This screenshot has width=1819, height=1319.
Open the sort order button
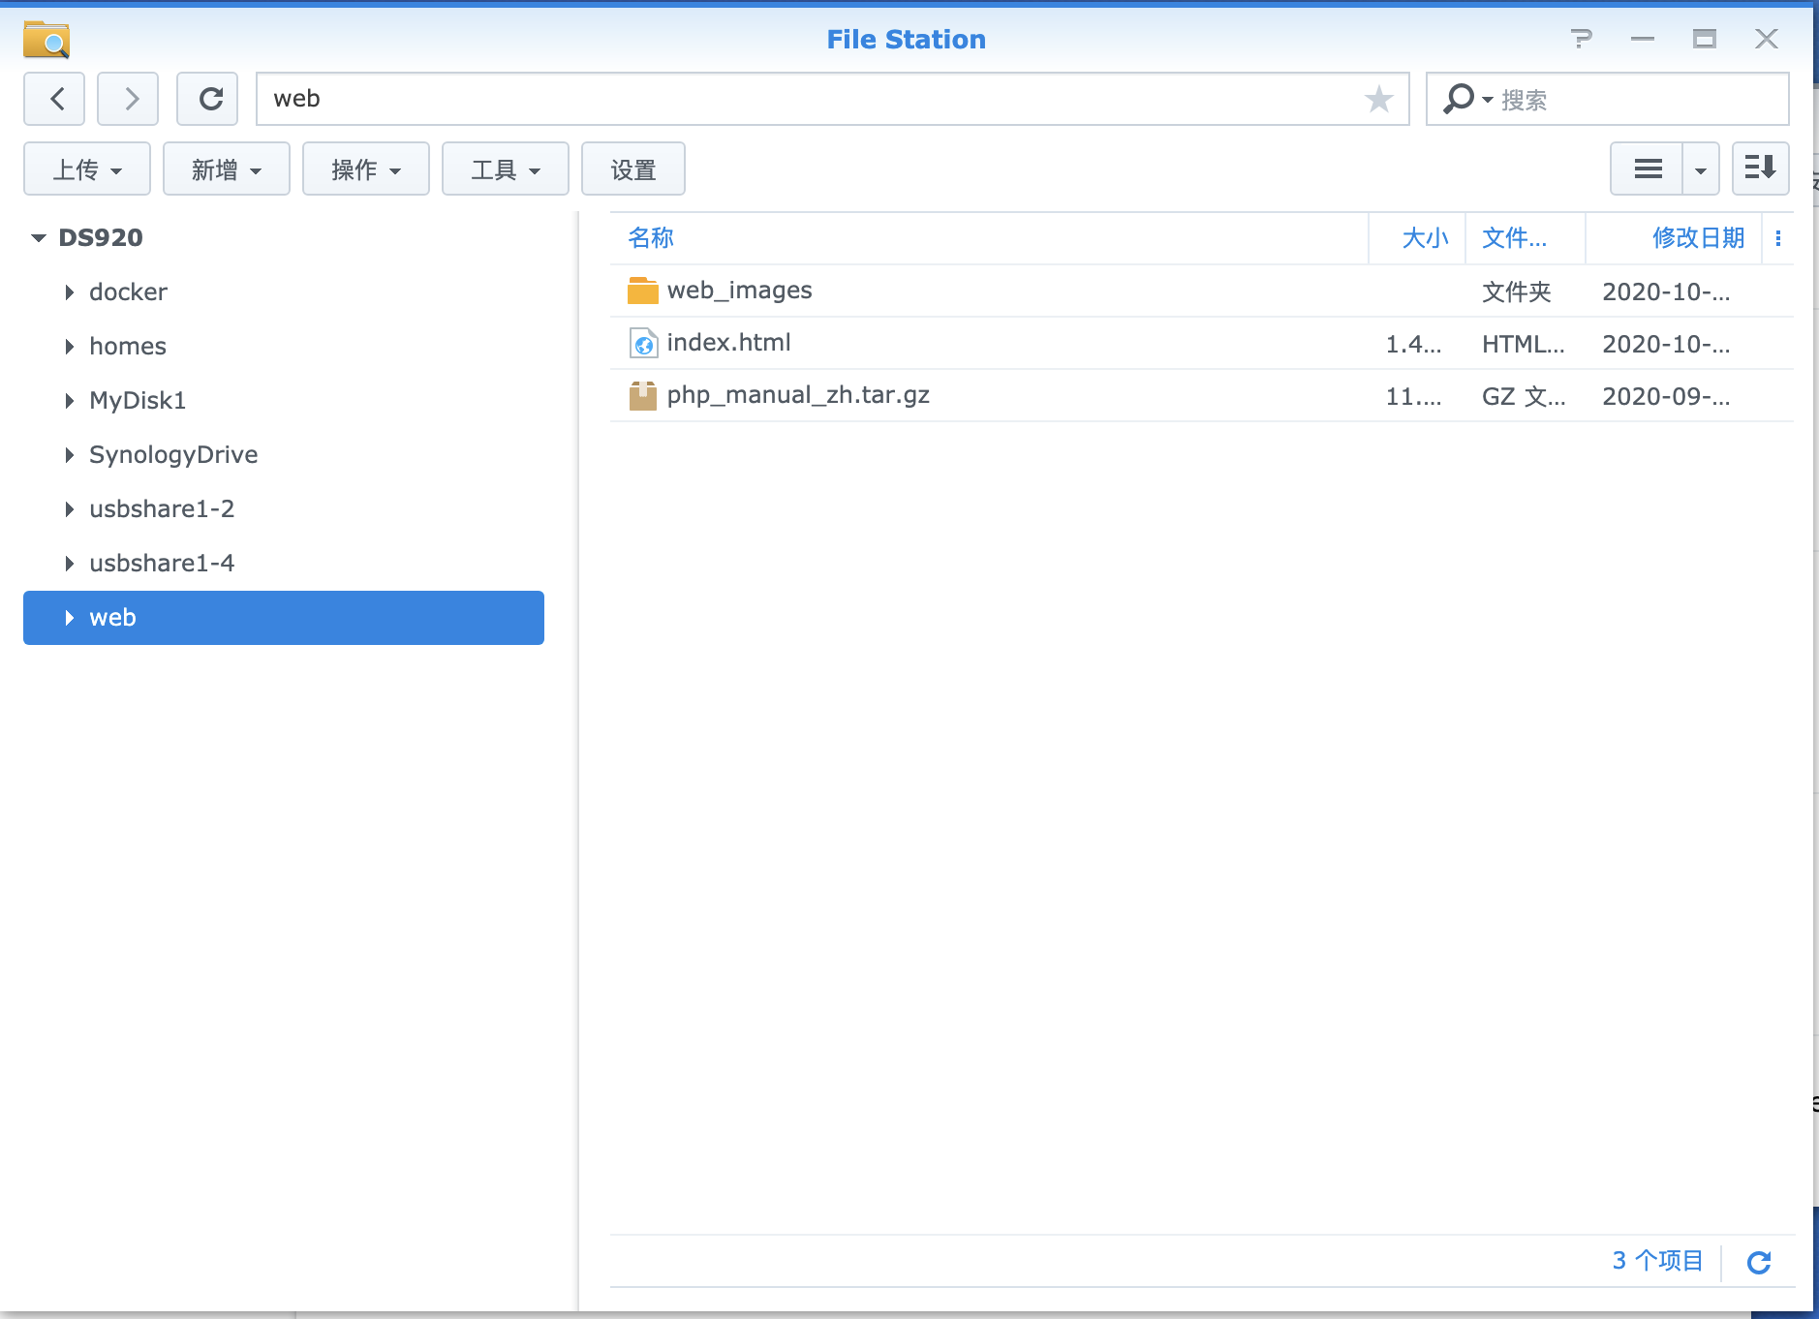[x=1760, y=169]
